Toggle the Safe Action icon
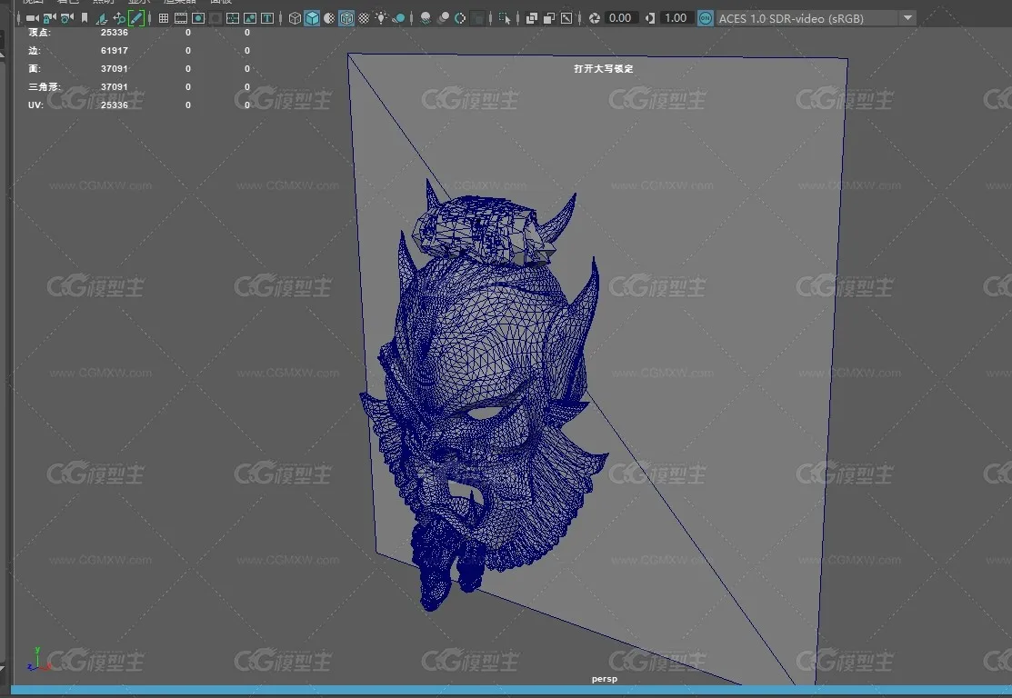This screenshot has height=698, width=1012. (250, 18)
